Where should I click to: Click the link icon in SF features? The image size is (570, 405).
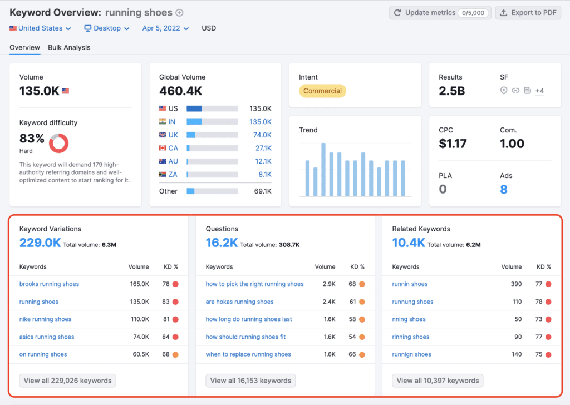(x=515, y=91)
